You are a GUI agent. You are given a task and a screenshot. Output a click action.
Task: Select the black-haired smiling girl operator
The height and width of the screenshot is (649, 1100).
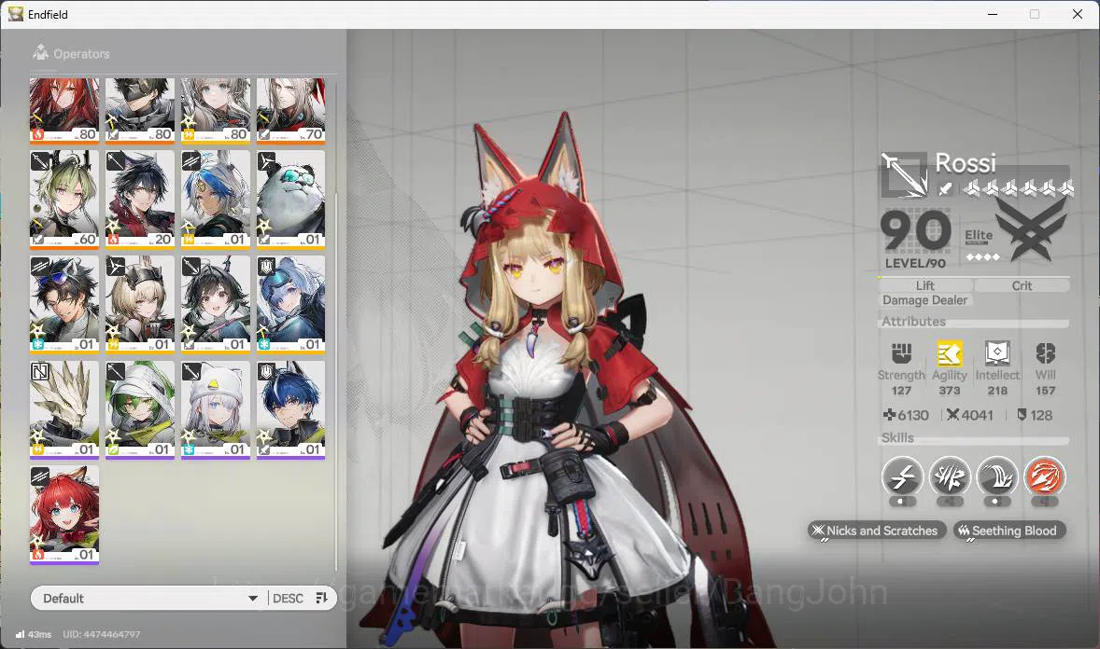point(216,305)
